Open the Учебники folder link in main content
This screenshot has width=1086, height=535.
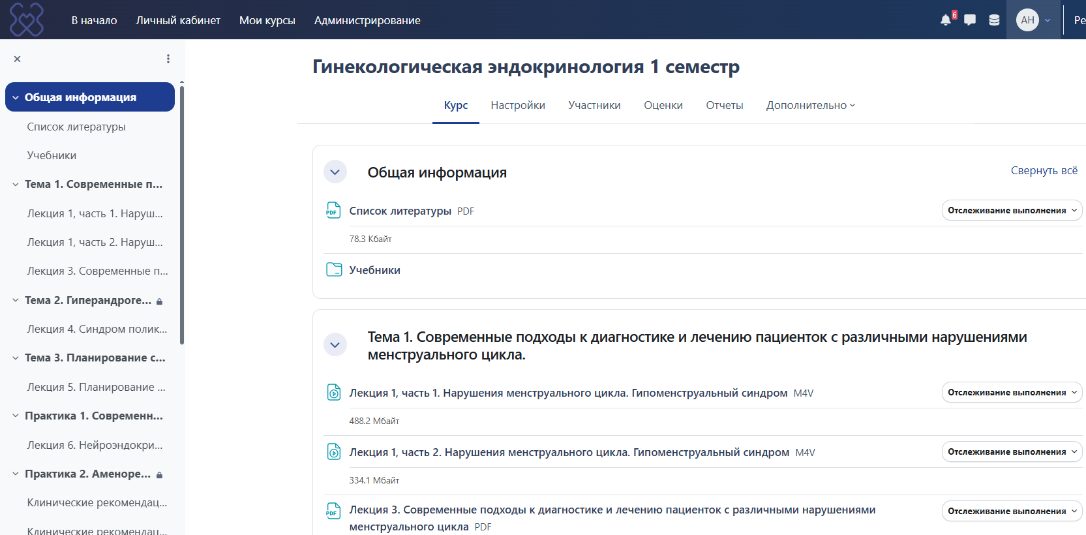[375, 270]
